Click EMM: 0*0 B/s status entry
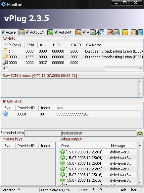 pyautogui.click(x=92, y=190)
